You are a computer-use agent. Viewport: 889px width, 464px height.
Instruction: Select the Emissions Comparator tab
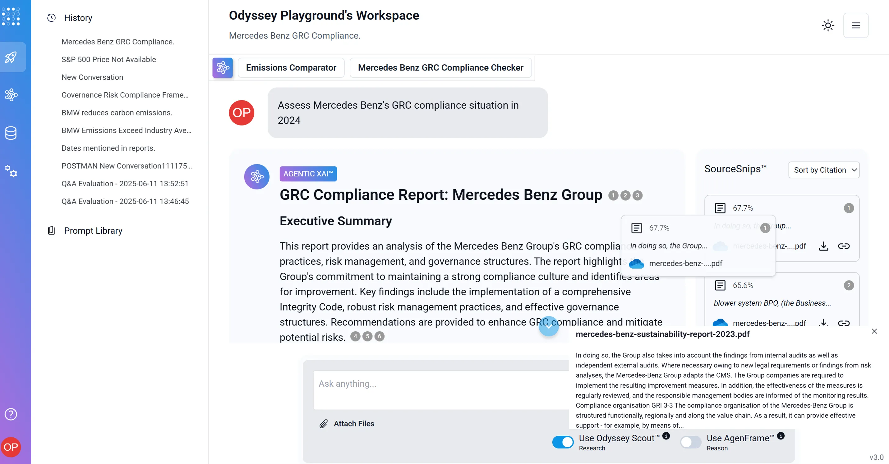pos(291,68)
